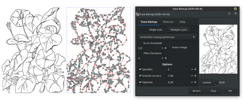This screenshot has height=100, width=243.
Task: Open the Pixel art tab
Action: pos(168,22)
